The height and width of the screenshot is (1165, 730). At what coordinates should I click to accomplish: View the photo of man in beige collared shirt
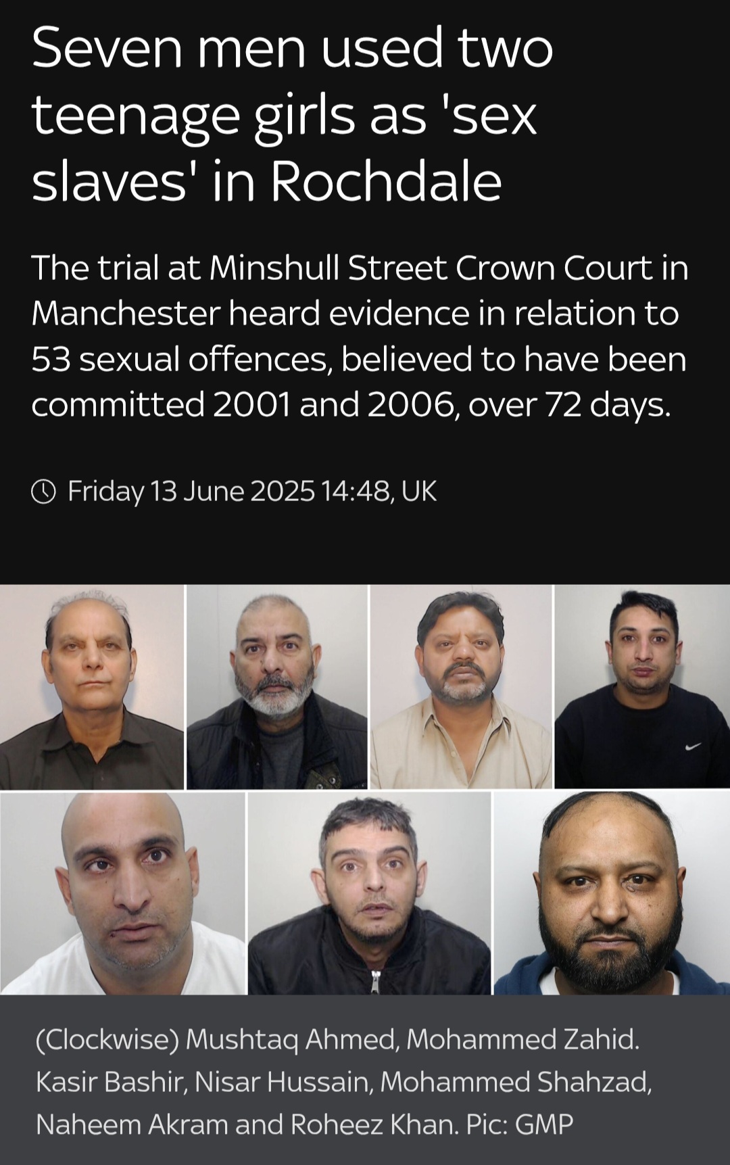[461, 687]
